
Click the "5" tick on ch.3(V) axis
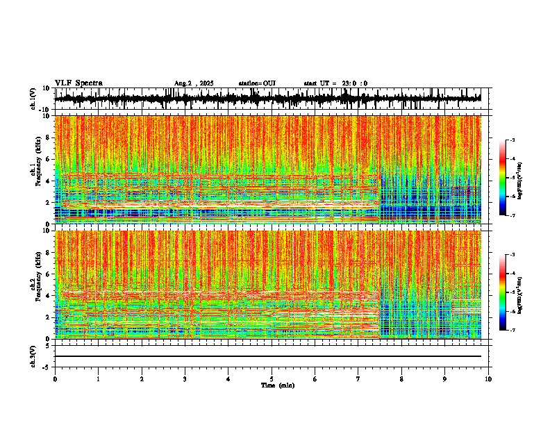[x=49, y=346]
